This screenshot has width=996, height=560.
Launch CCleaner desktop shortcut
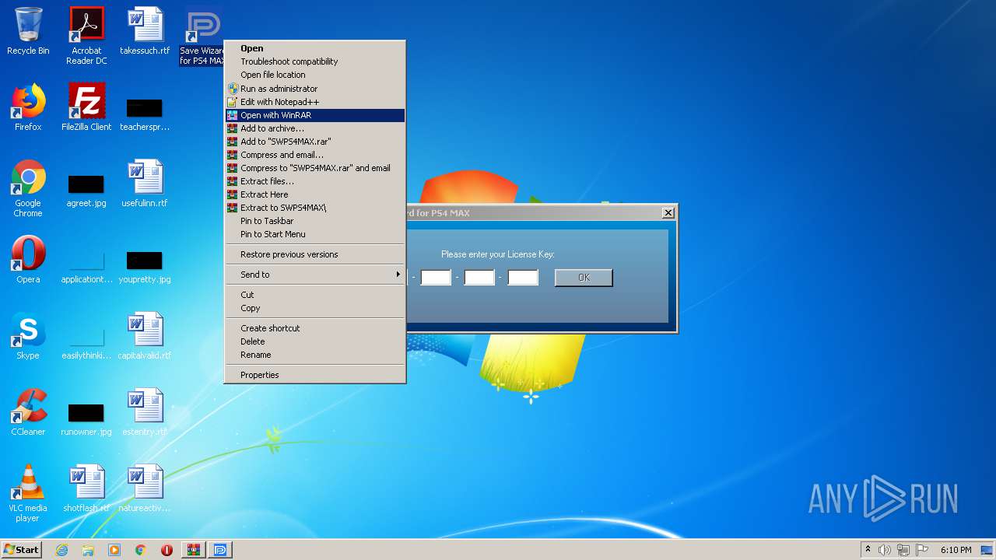pyautogui.click(x=28, y=412)
